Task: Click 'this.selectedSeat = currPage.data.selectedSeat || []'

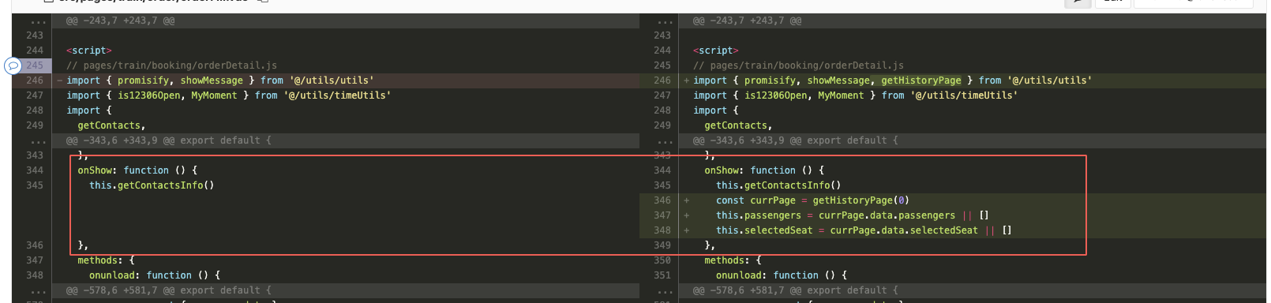Action: click(864, 230)
